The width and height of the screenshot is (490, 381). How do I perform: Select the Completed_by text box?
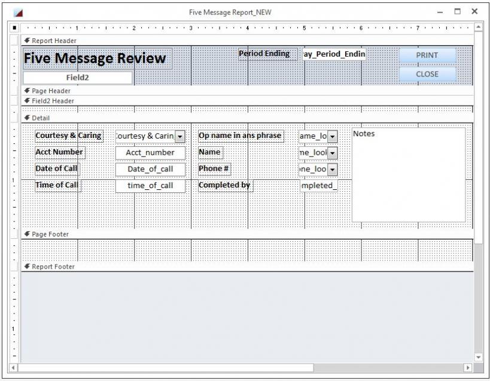click(318, 186)
